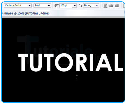Click the font size tT icon

57,6
